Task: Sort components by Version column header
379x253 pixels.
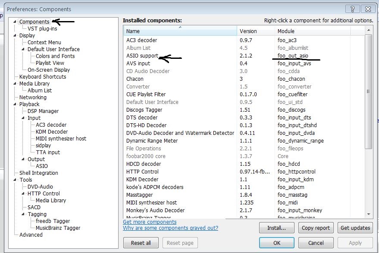Action: pyautogui.click(x=256, y=31)
